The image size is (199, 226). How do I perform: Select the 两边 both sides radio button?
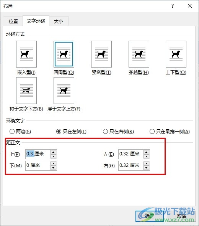pos(12,132)
